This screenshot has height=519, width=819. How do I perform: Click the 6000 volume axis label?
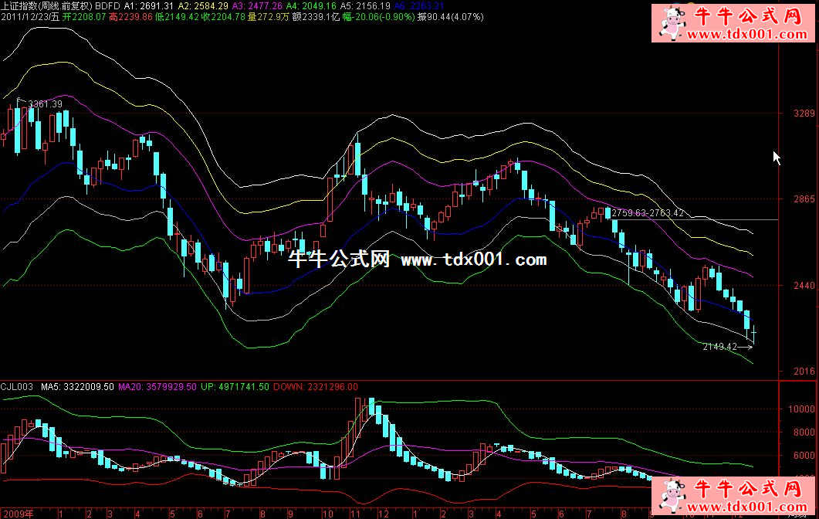804,455
